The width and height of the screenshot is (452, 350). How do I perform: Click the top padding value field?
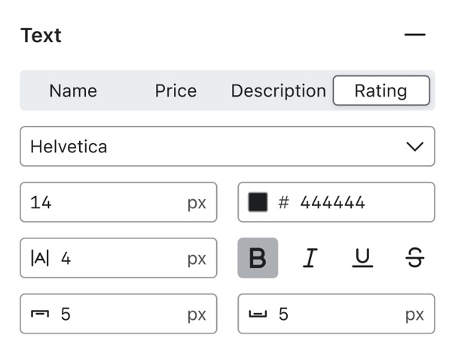(121, 314)
